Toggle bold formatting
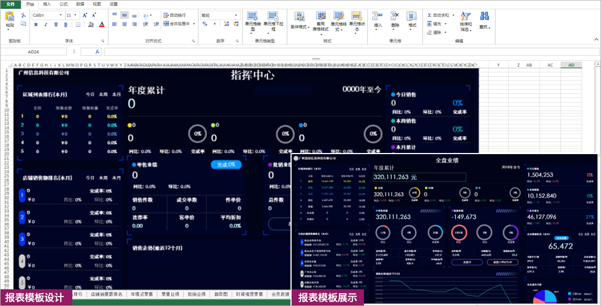 pyautogui.click(x=35, y=24)
